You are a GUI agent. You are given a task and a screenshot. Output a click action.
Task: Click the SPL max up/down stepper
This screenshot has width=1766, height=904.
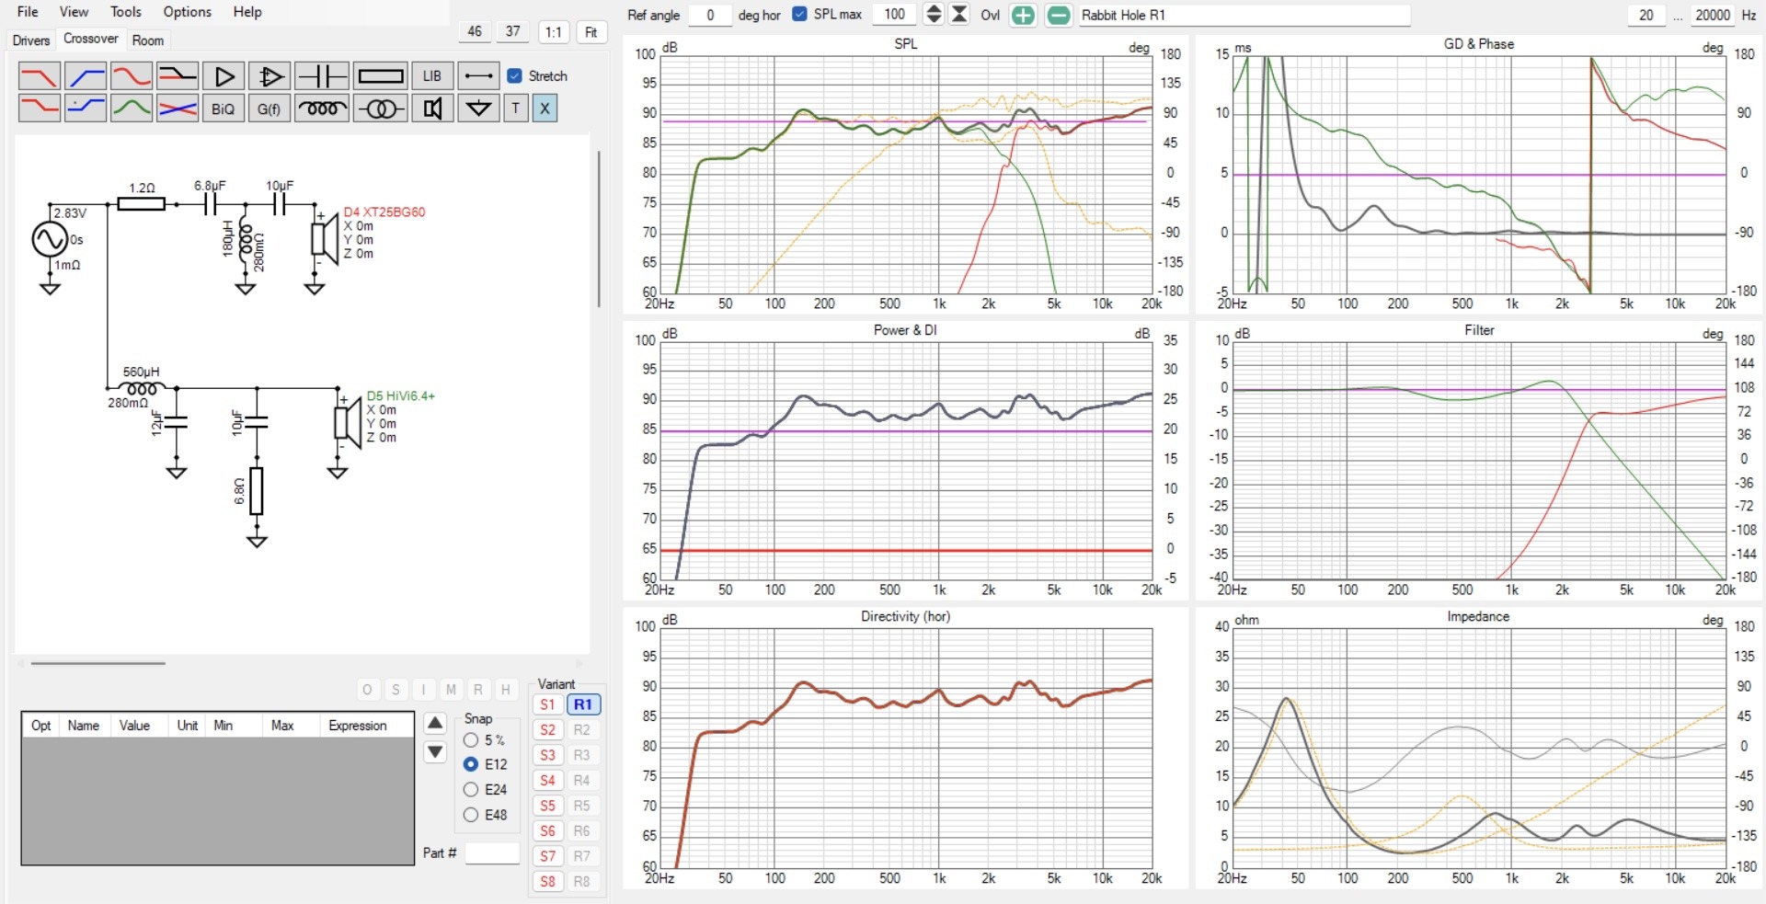click(x=934, y=14)
